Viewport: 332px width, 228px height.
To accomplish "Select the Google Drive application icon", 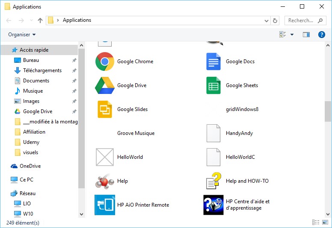I will click(x=104, y=85).
